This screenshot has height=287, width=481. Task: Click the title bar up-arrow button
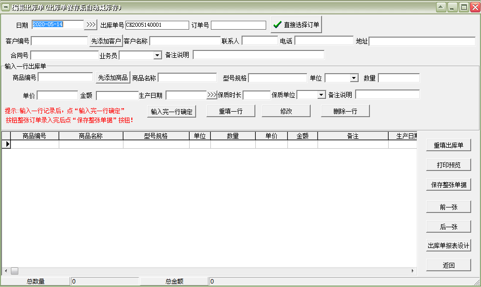[x=441, y=7]
